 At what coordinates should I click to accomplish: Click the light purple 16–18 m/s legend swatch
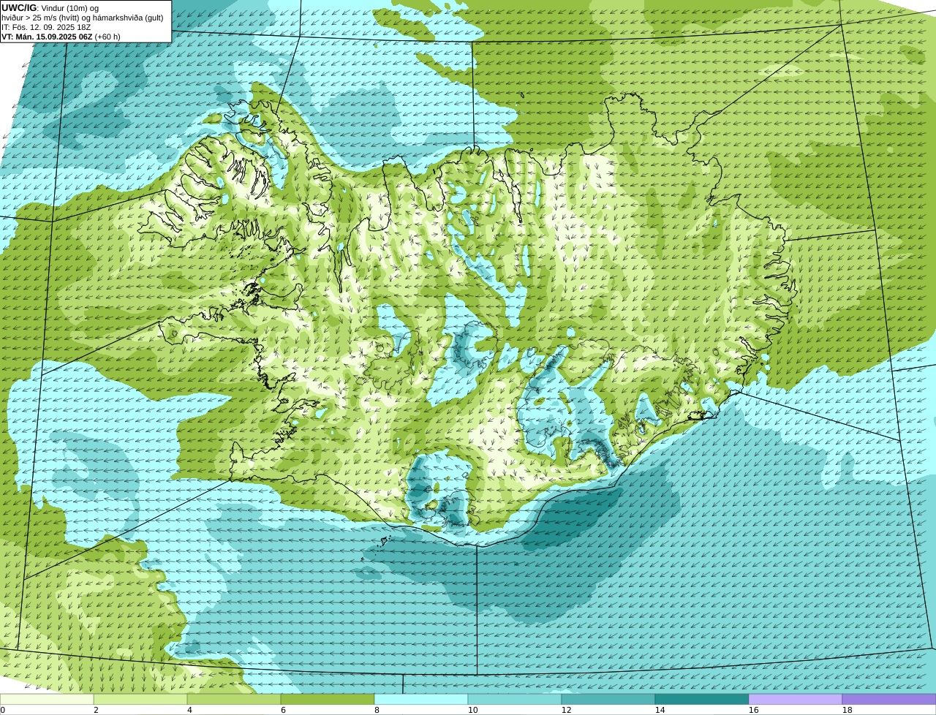click(796, 699)
